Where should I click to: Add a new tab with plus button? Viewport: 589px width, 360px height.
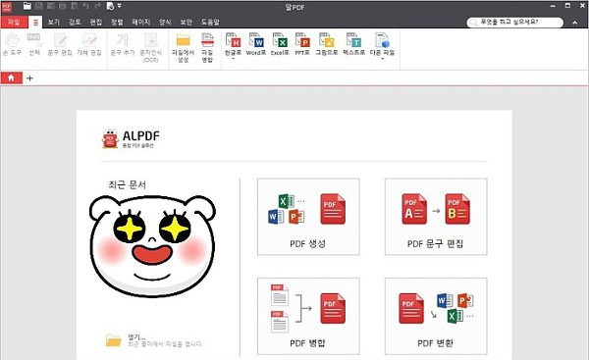pyautogui.click(x=29, y=78)
